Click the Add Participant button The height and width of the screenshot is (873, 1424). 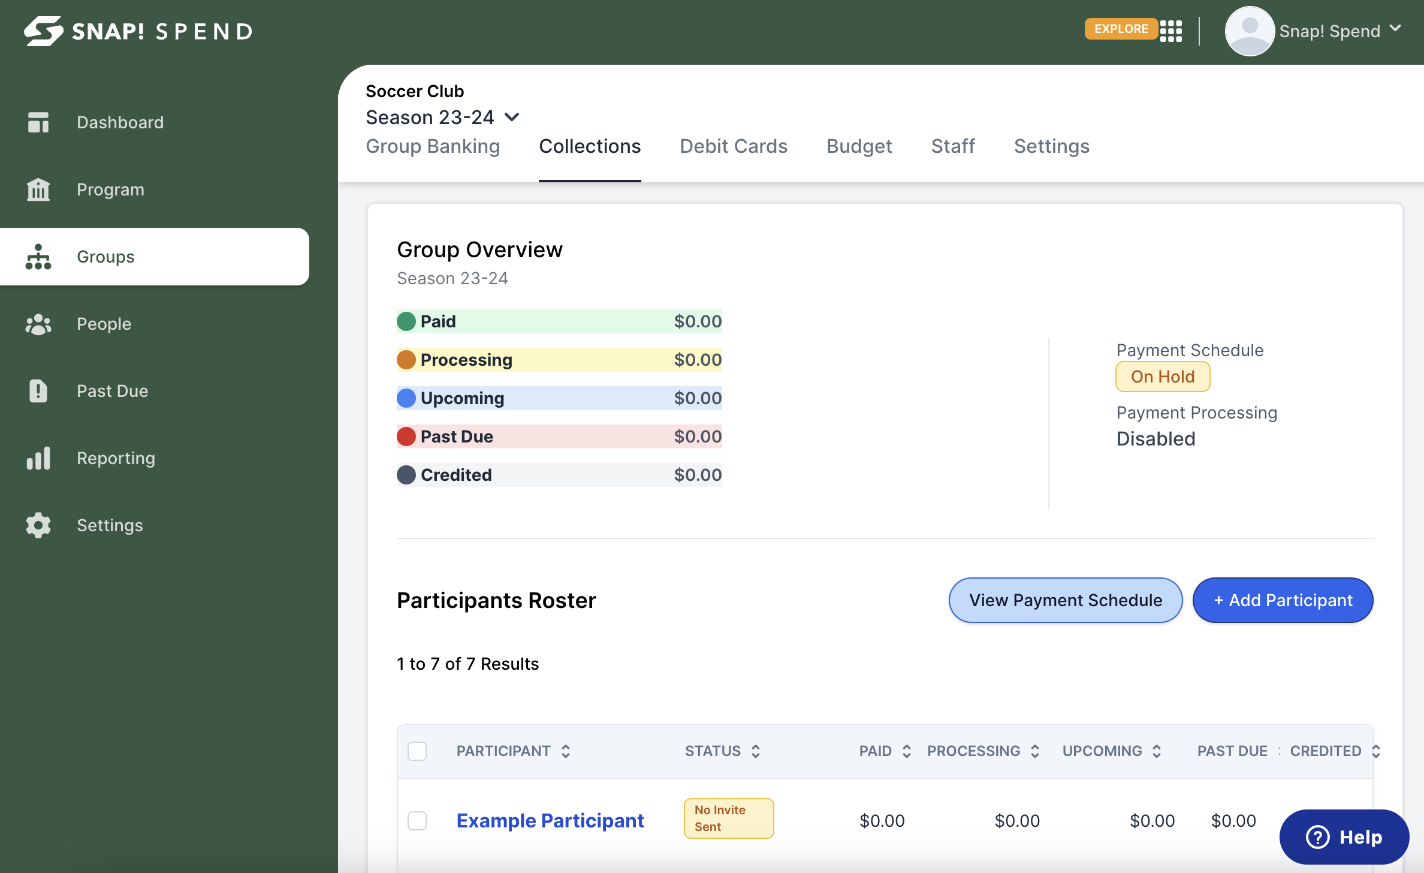1283,600
